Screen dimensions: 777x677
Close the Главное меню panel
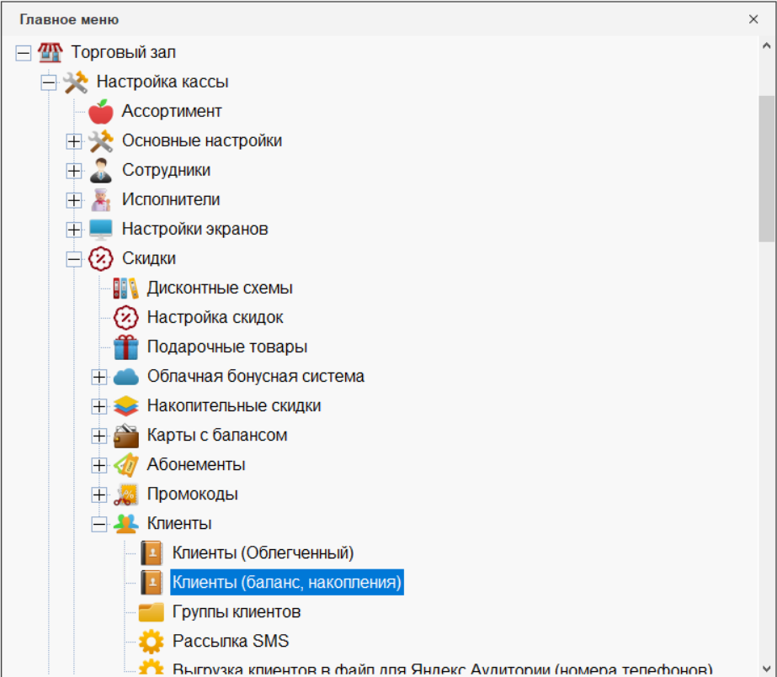(x=753, y=19)
